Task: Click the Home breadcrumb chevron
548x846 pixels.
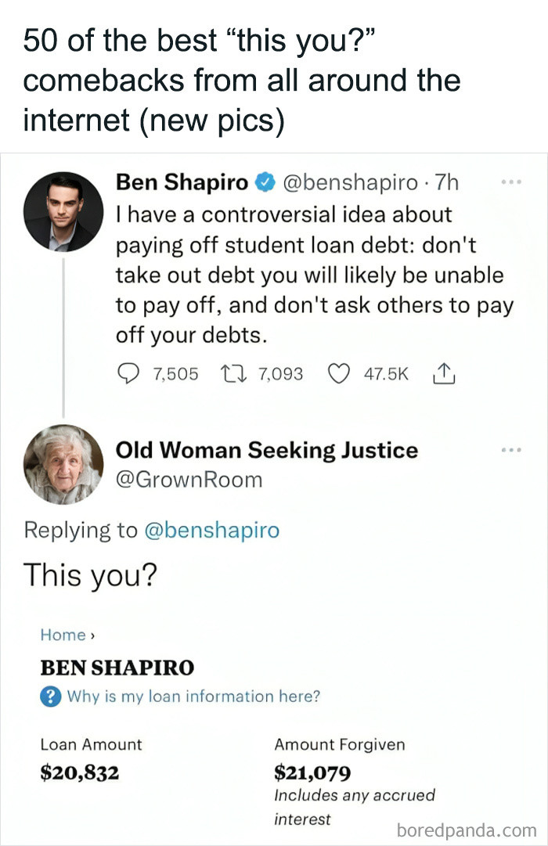Action: 92,635
